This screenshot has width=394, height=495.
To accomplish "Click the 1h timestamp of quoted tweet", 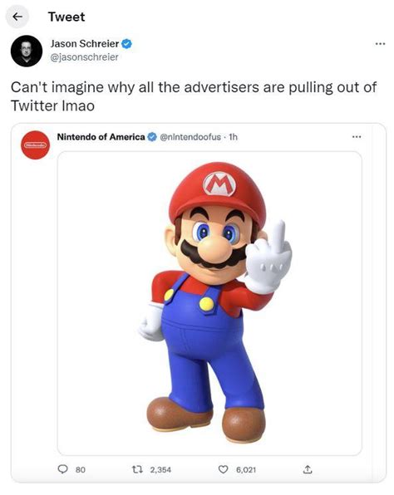I will (233, 137).
